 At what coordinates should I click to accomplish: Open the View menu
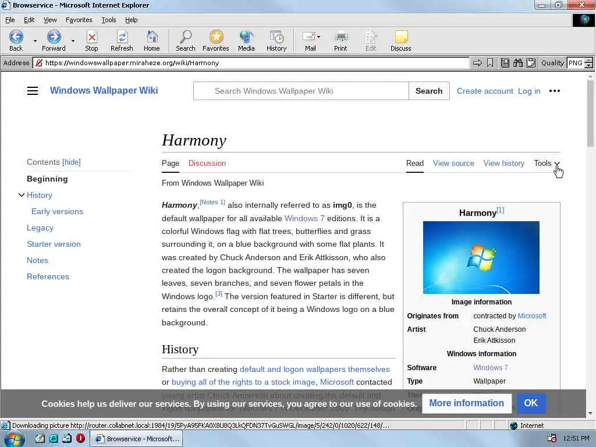coord(50,20)
